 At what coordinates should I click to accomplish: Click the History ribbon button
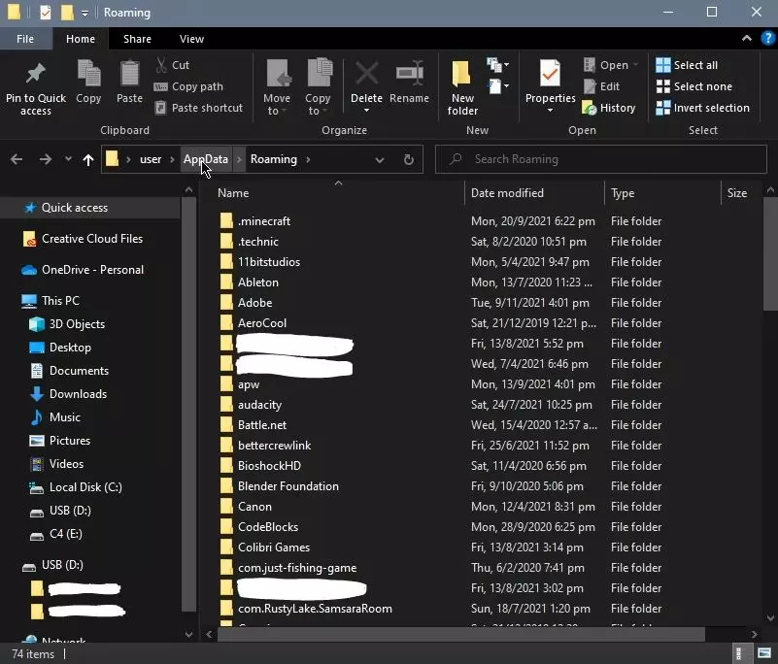click(x=609, y=108)
